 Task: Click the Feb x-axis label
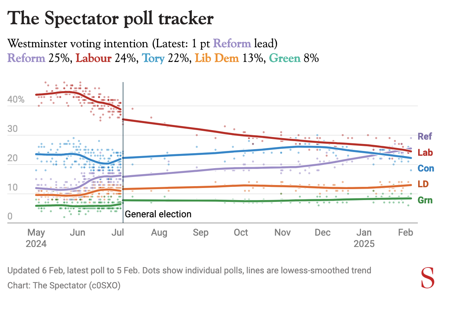405,233
